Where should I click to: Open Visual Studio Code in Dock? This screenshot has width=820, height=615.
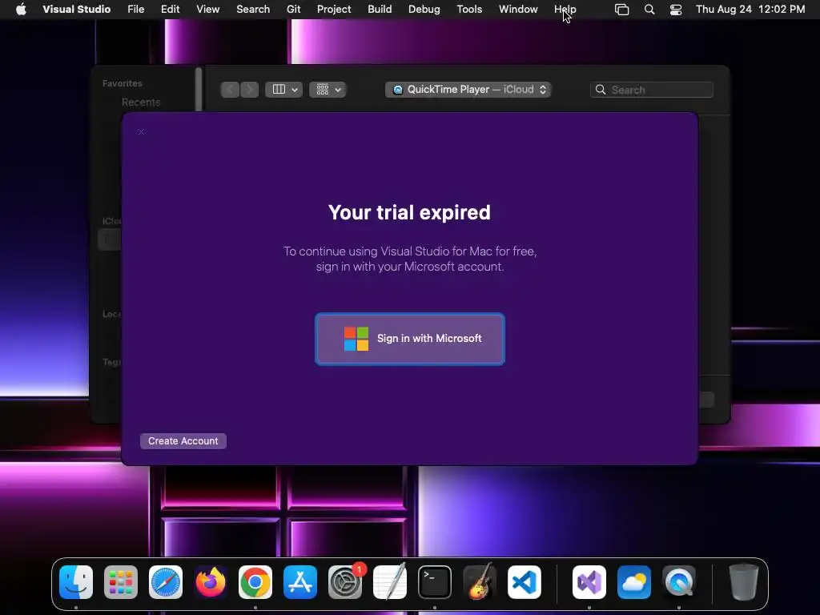(524, 582)
